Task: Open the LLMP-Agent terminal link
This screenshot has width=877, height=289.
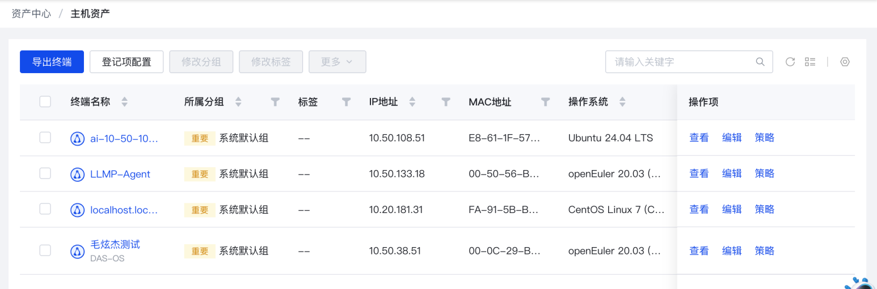Action: 120,174
